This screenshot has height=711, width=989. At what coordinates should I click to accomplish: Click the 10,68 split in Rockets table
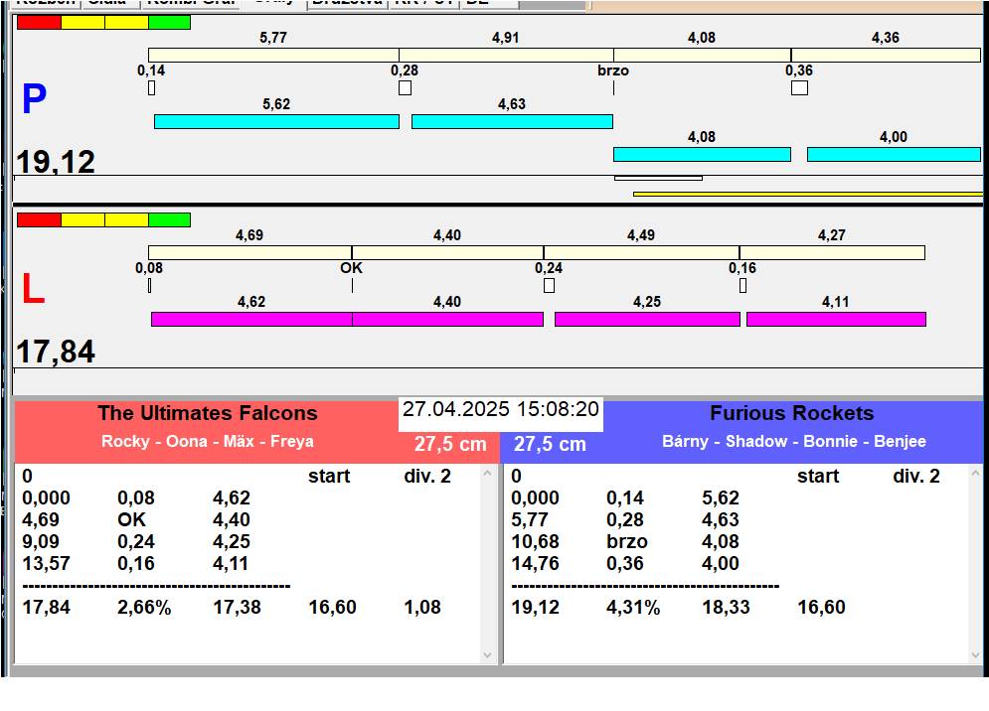tap(535, 542)
